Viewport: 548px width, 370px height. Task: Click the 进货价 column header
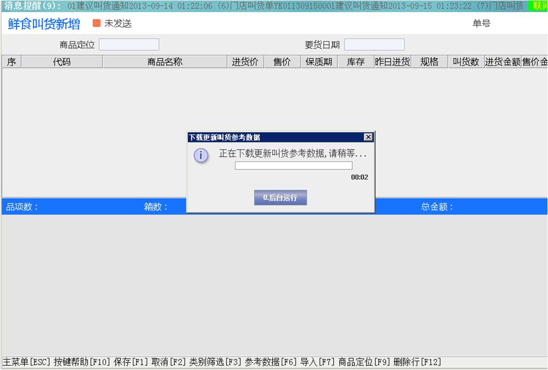click(245, 62)
